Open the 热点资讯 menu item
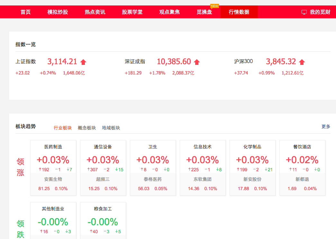 pyautogui.click(x=95, y=12)
